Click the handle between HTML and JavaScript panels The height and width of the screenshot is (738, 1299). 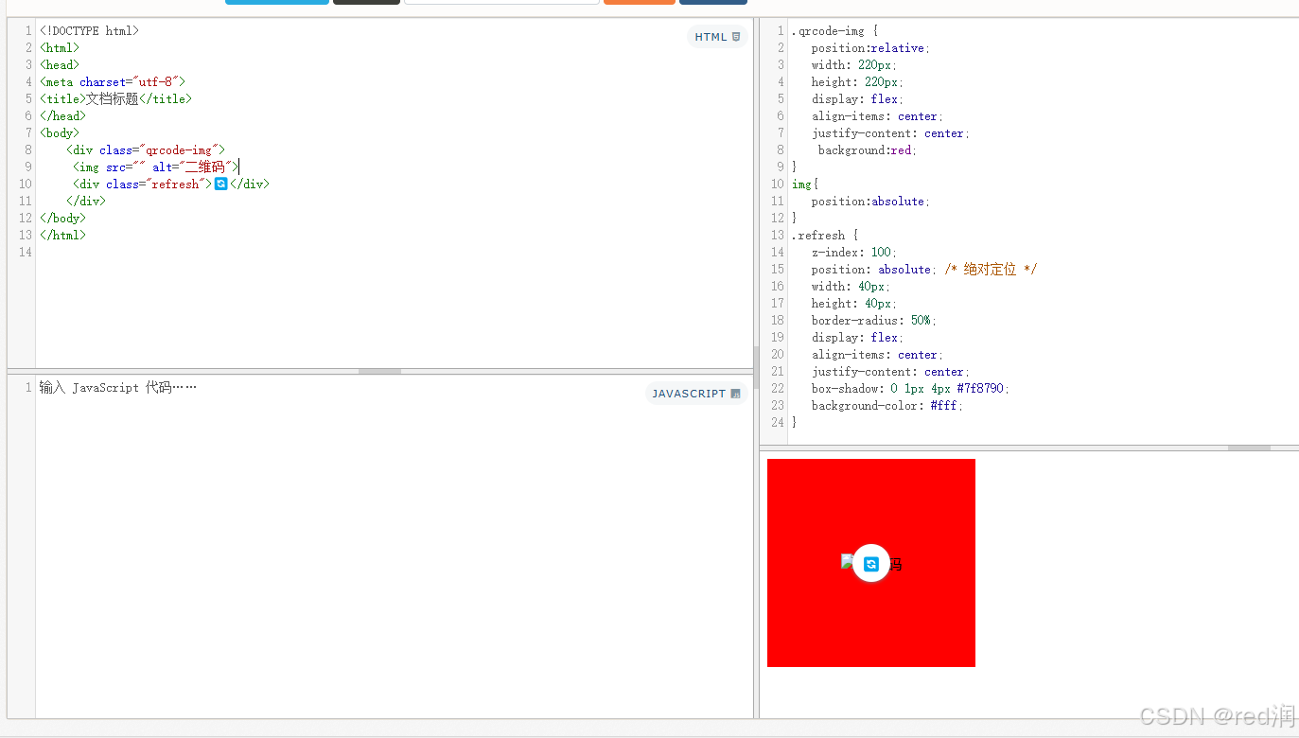tap(380, 371)
